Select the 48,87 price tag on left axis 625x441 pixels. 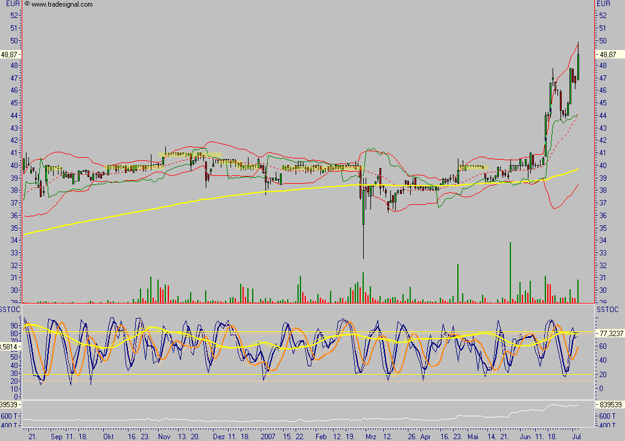[x=10, y=54]
